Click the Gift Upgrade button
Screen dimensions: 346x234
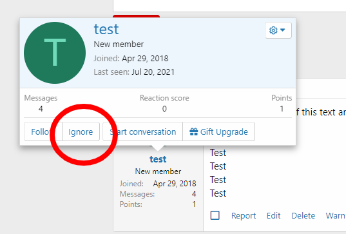point(218,132)
